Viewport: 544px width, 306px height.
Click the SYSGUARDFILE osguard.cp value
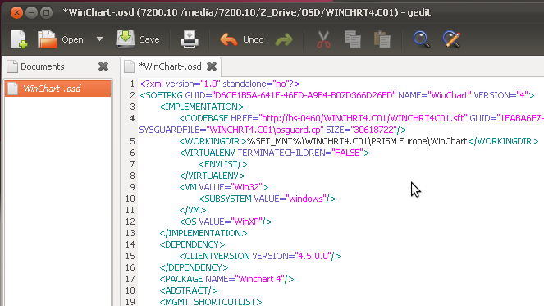tap(265, 130)
